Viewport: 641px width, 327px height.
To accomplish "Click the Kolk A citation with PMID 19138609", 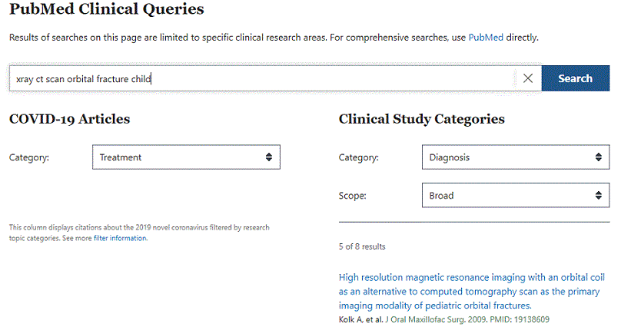I will pos(444,319).
